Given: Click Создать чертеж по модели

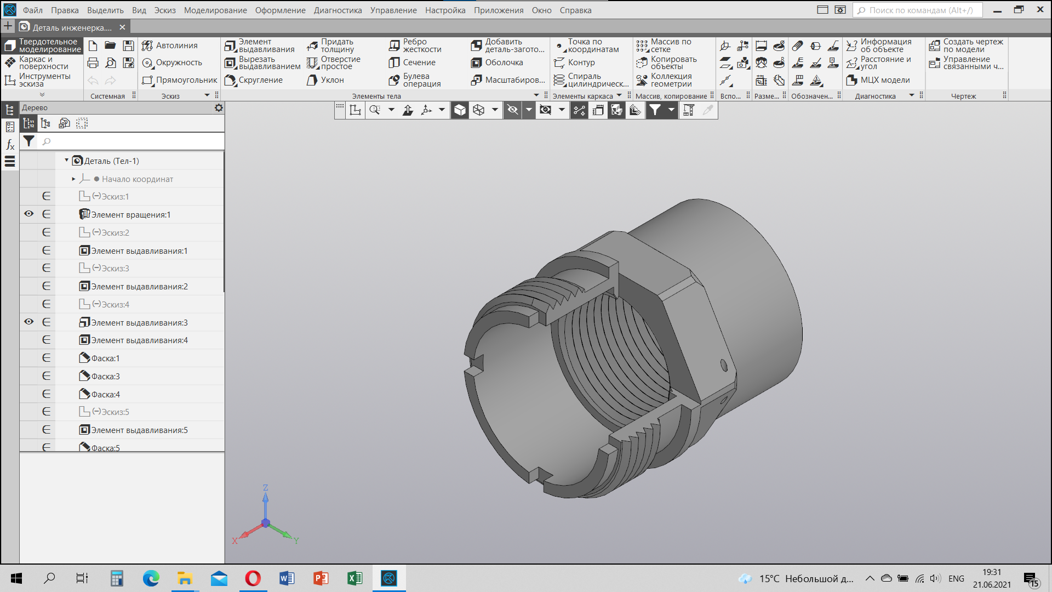Looking at the screenshot, I should [967, 45].
